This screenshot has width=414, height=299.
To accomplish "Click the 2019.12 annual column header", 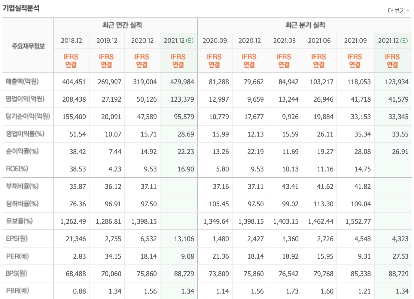I will 107,41.
